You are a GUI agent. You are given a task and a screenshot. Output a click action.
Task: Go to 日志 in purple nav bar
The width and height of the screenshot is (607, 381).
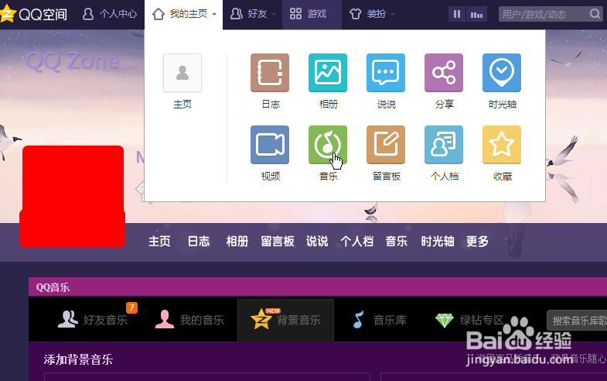[x=199, y=242]
